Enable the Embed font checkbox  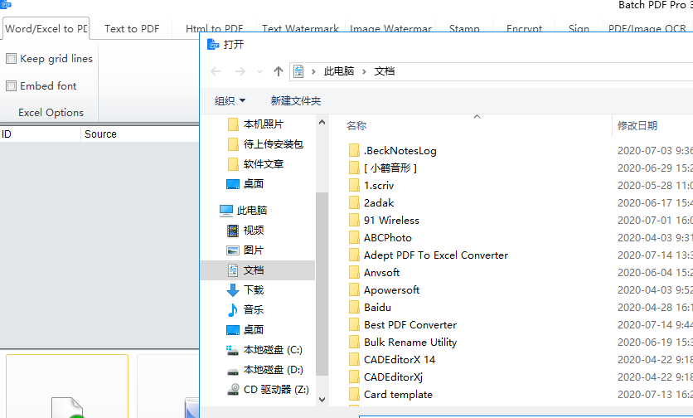tap(11, 85)
